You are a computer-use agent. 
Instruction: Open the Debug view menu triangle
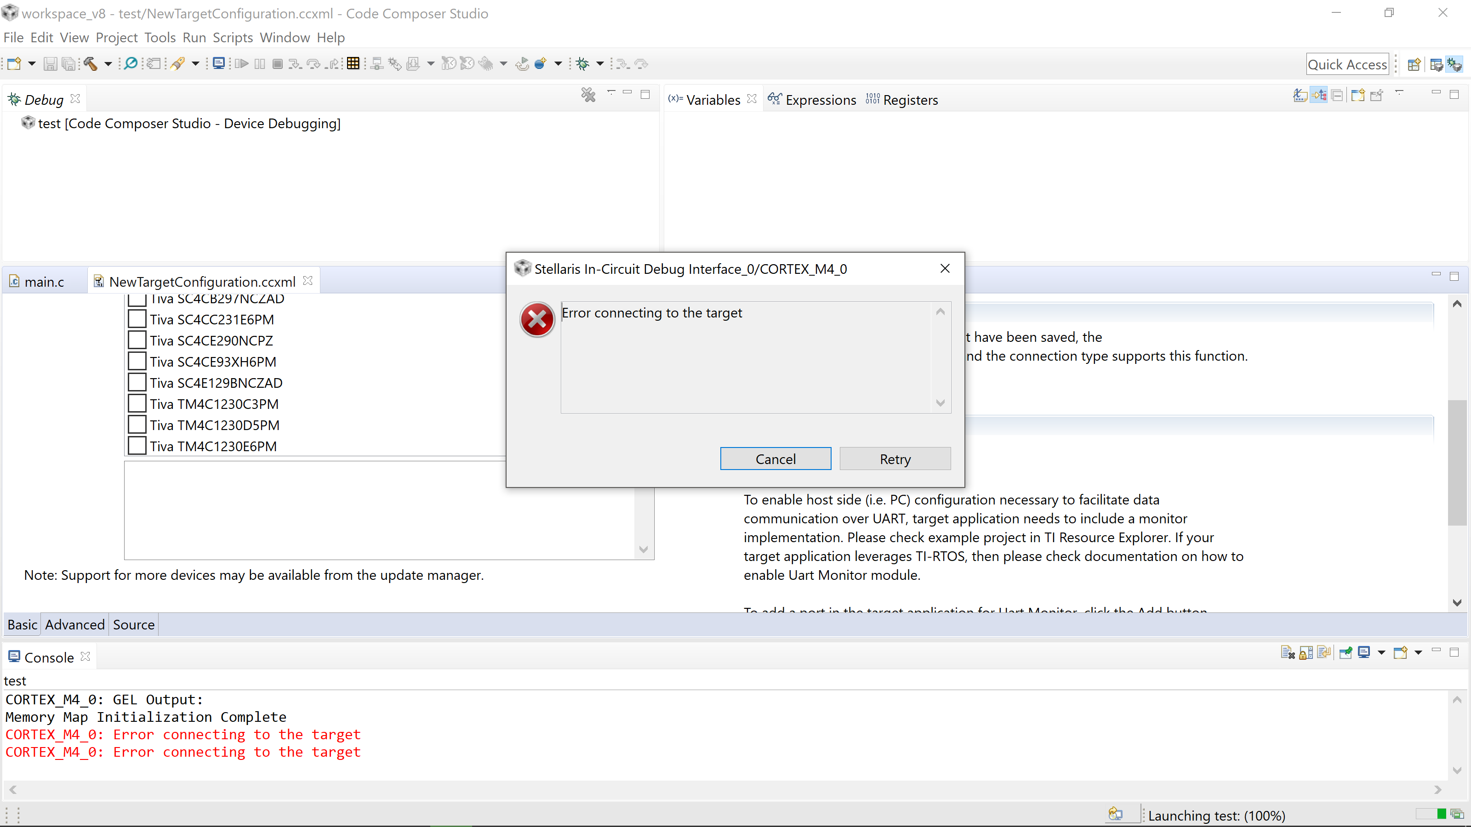pos(611,93)
